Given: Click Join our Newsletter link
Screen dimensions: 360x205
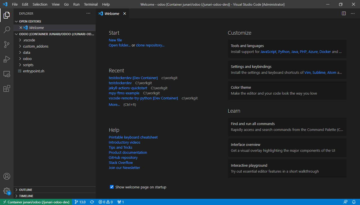Looking at the screenshot, I should [x=124, y=168].
